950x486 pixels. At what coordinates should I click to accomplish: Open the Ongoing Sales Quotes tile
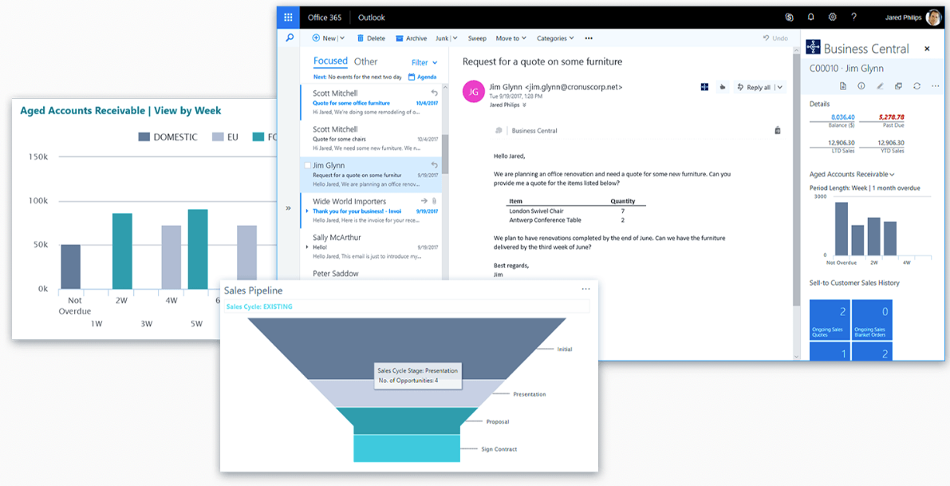click(830, 319)
